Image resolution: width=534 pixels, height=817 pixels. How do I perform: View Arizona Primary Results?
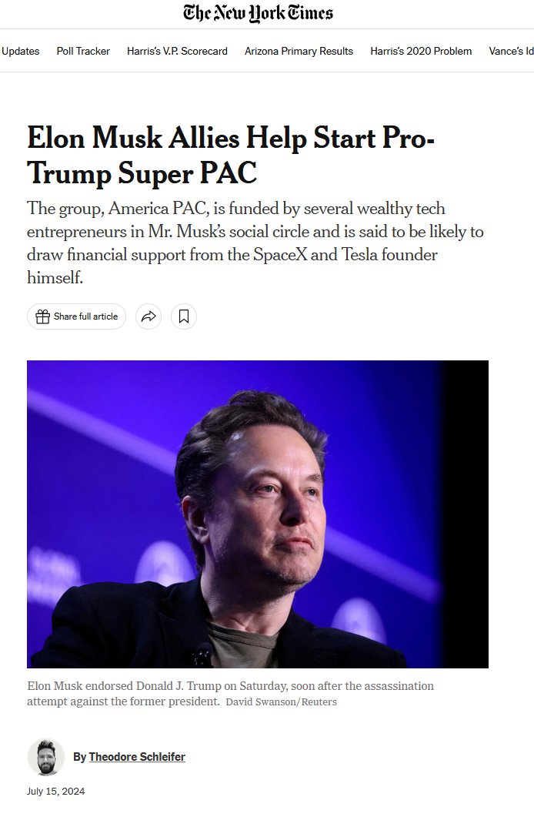click(x=299, y=51)
